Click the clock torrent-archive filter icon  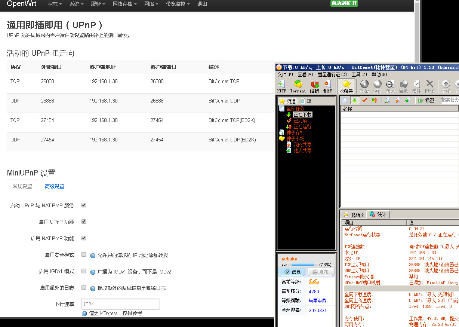pos(387,100)
